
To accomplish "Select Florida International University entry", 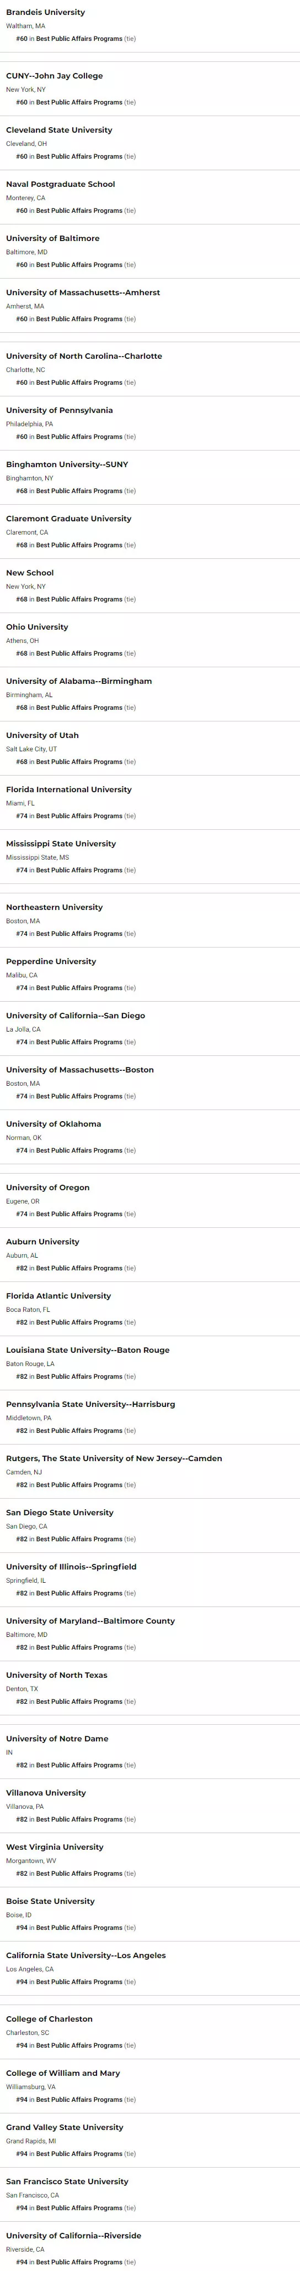I will coord(68,790).
